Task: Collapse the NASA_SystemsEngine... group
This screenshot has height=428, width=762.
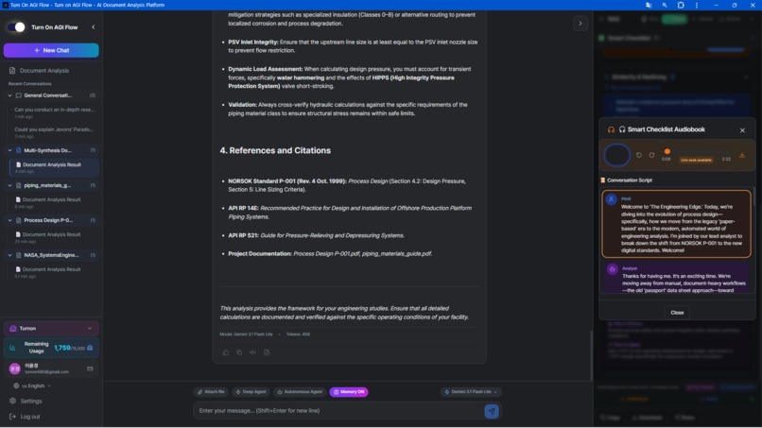Action: pyautogui.click(x=9, y=255)
